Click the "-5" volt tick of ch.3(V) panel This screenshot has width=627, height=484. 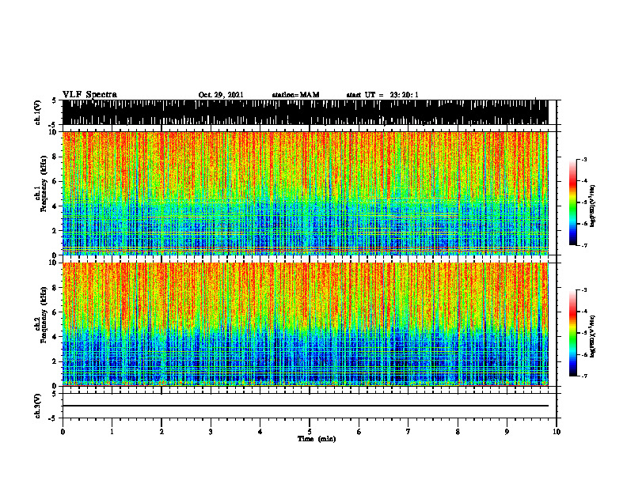click(x=53, y=418)
